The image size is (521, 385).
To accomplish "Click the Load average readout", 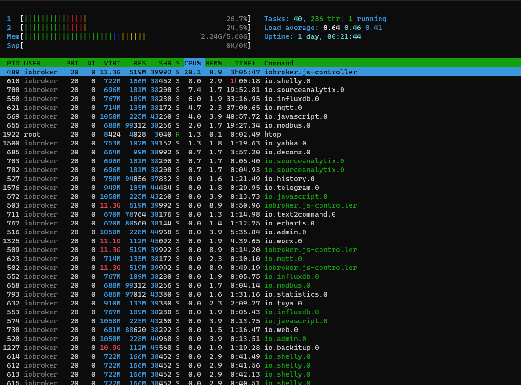I will (323, 28).
